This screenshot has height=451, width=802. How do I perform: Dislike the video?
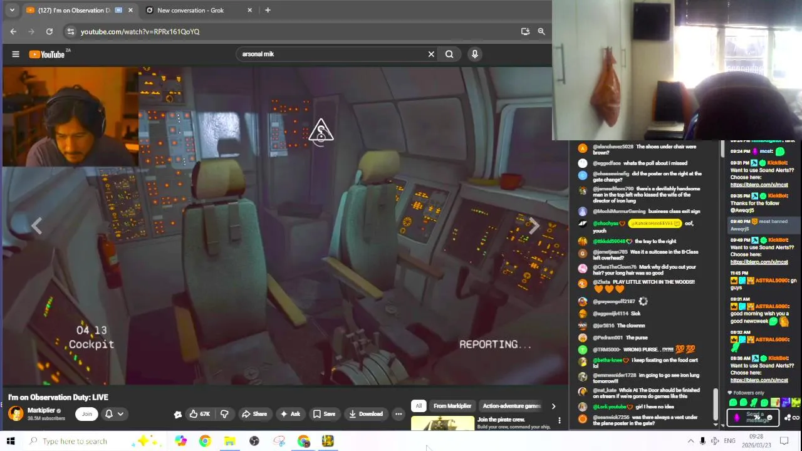pyautogui.click(x=224, y=413)
